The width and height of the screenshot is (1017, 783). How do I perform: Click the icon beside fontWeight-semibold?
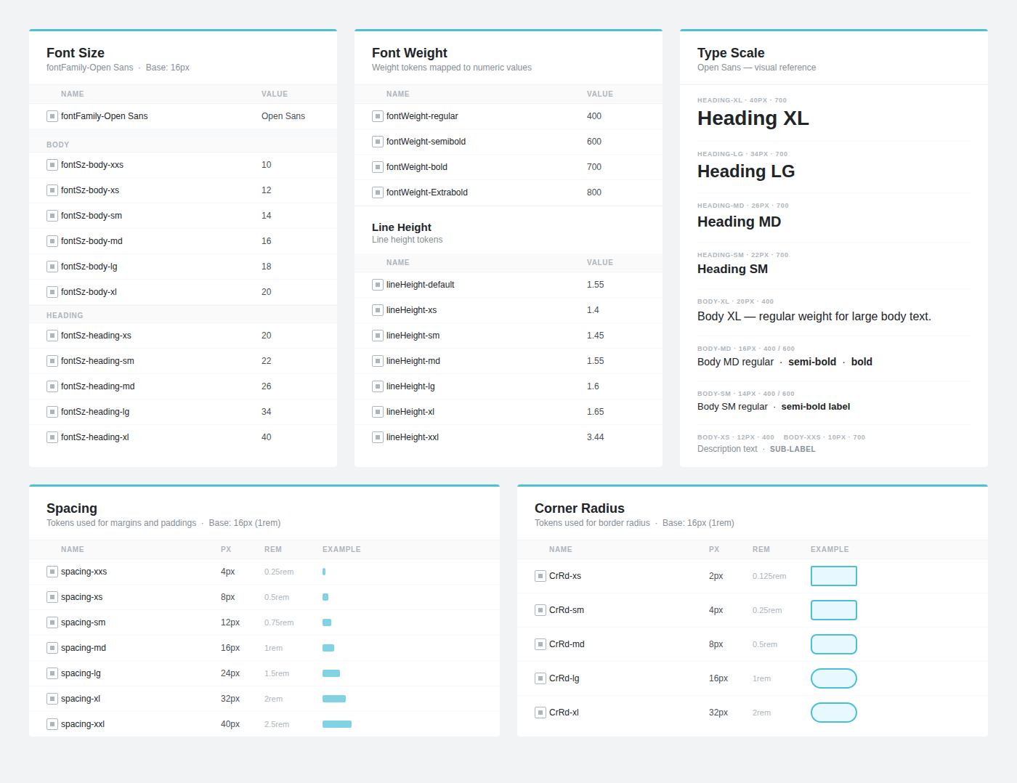point(378,142)
